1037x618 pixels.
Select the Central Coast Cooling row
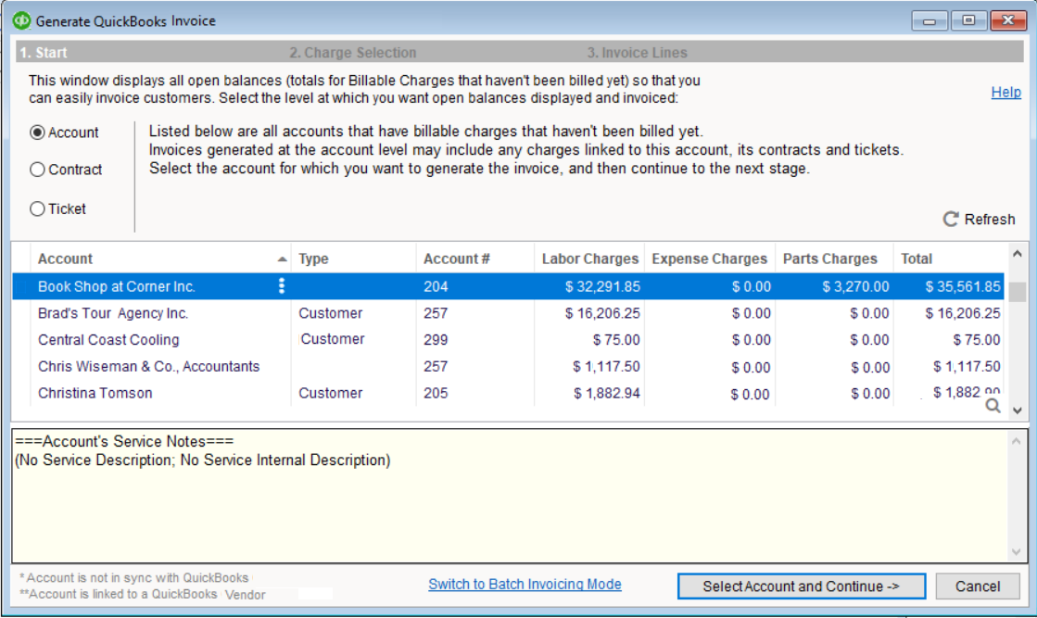click(108, 340)
